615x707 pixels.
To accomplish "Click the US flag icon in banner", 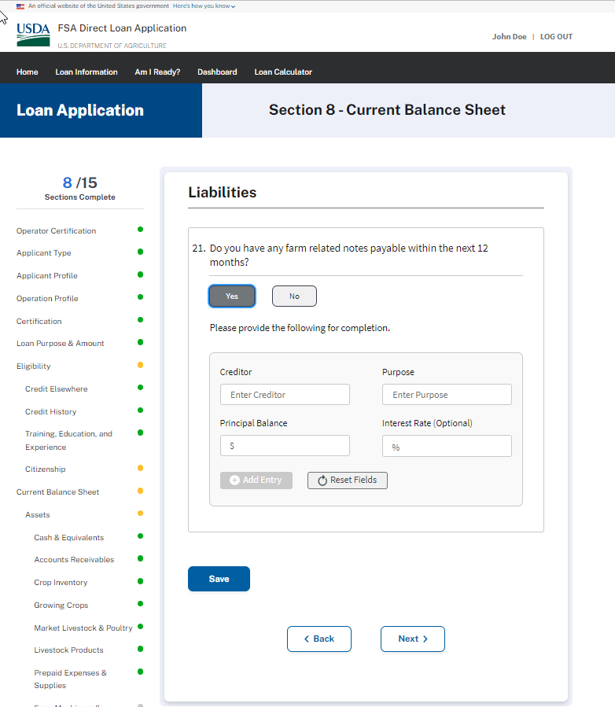I will [20, 6].
